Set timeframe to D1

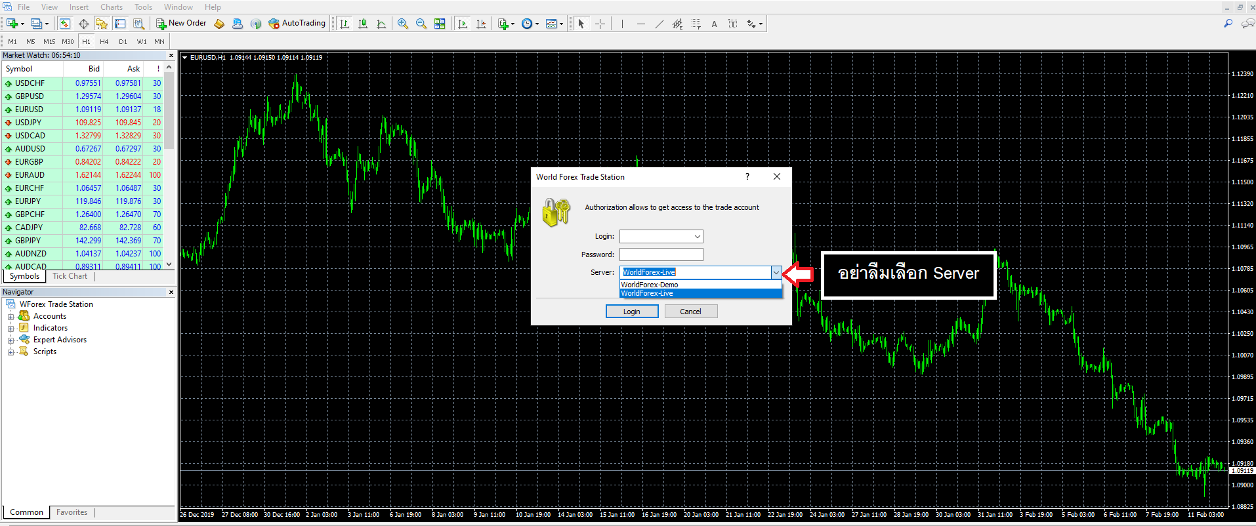123,41
